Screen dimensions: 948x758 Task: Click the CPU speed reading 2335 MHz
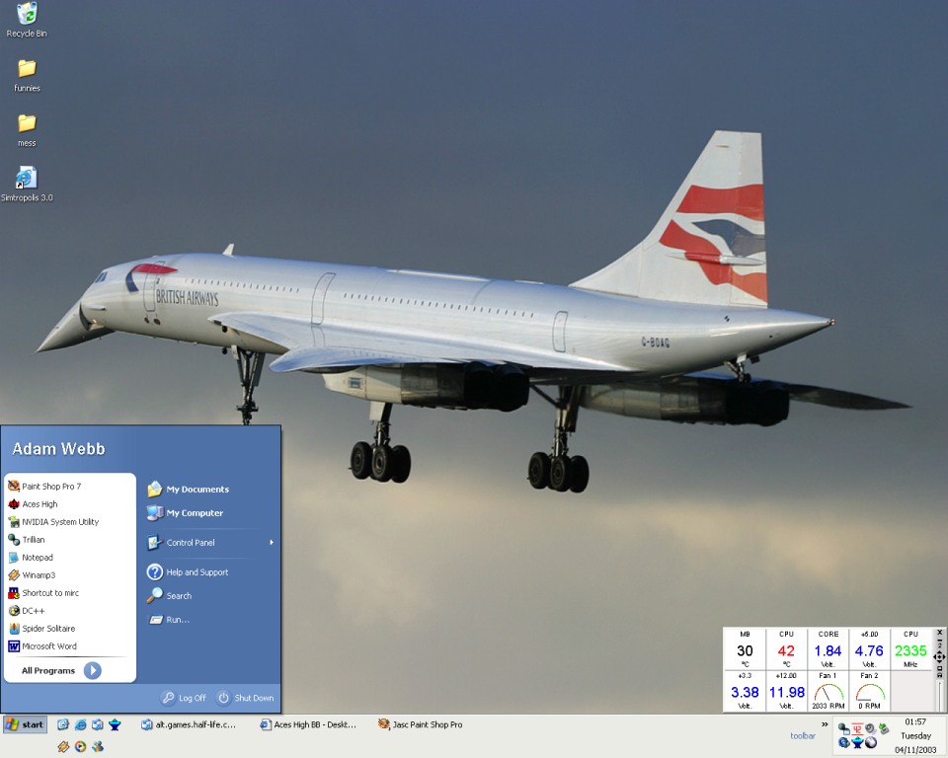pos(911,649)
